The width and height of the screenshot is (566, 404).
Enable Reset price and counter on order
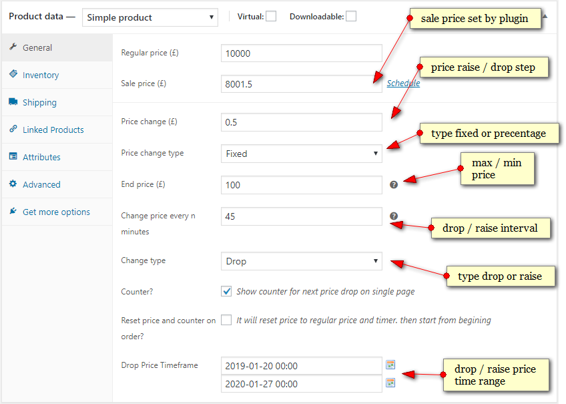click(x=226, y=321)
